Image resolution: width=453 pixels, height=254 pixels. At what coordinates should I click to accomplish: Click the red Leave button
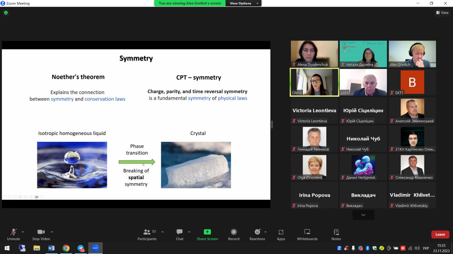(x=440, y=234)
